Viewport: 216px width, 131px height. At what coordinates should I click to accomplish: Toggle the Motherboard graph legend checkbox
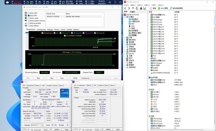pyautogui.click(x=42, y=33)
